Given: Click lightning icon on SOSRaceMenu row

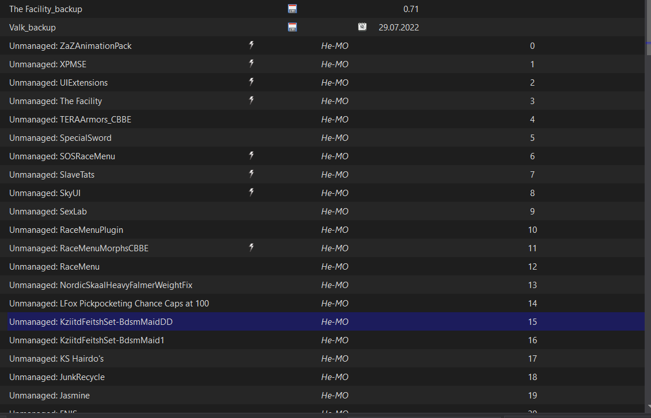Looking at the screenshot, I should (251, 155).
